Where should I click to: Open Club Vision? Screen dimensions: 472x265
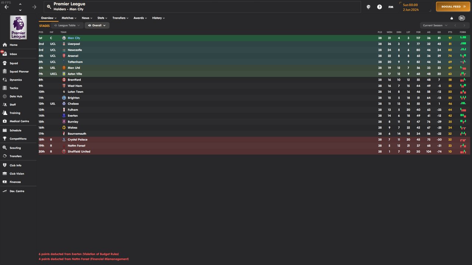(x=17, y=174)
